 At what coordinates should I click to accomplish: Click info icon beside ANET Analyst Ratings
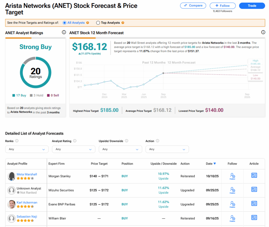(x=64, y=32)
